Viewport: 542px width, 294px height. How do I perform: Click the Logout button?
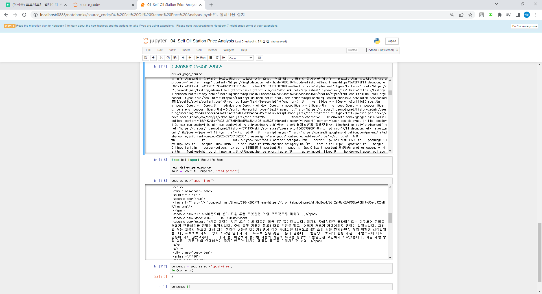pos(392,41)
